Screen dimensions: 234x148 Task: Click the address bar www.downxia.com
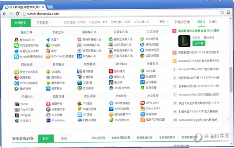click(x=121, y=14)
